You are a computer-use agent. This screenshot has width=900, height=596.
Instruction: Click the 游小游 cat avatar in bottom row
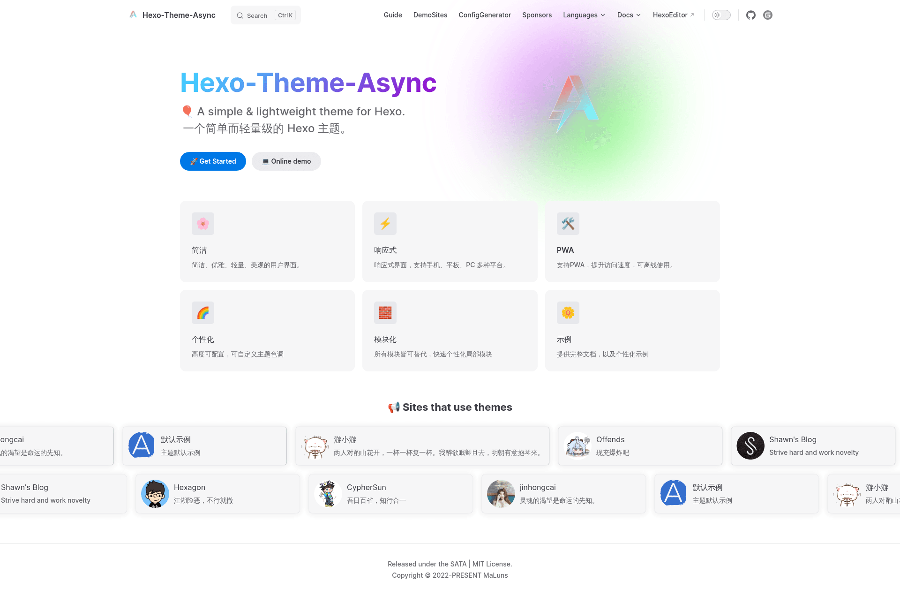pyautogui.click(x=847, y=493)
